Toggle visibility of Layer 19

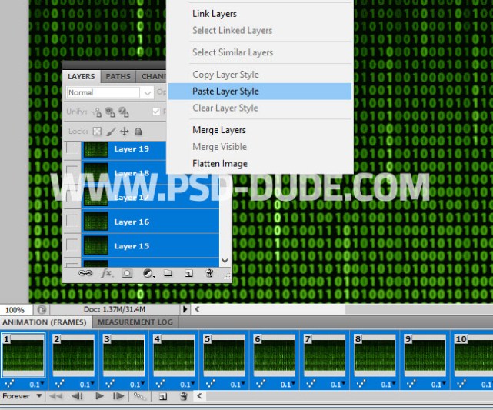[x=72, y=148]
